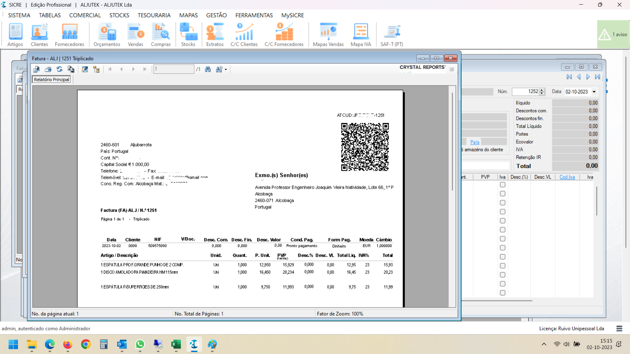The image size is (630, 354).
Task: Click first record arrow in background invoice window
Action: (x=569, y=77)
